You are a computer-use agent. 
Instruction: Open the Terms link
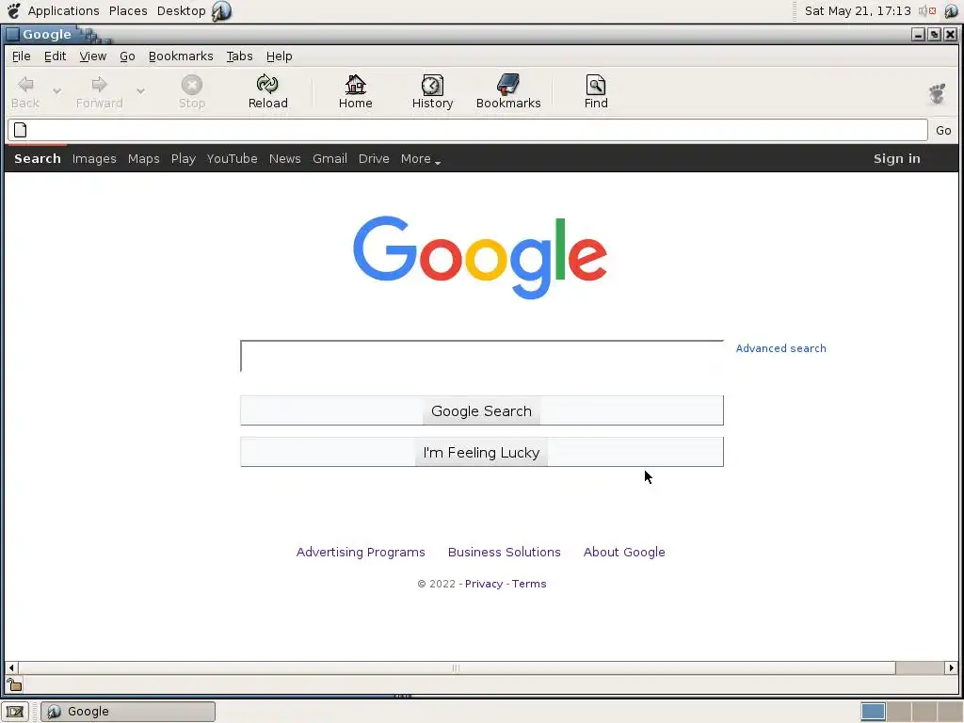529,584
